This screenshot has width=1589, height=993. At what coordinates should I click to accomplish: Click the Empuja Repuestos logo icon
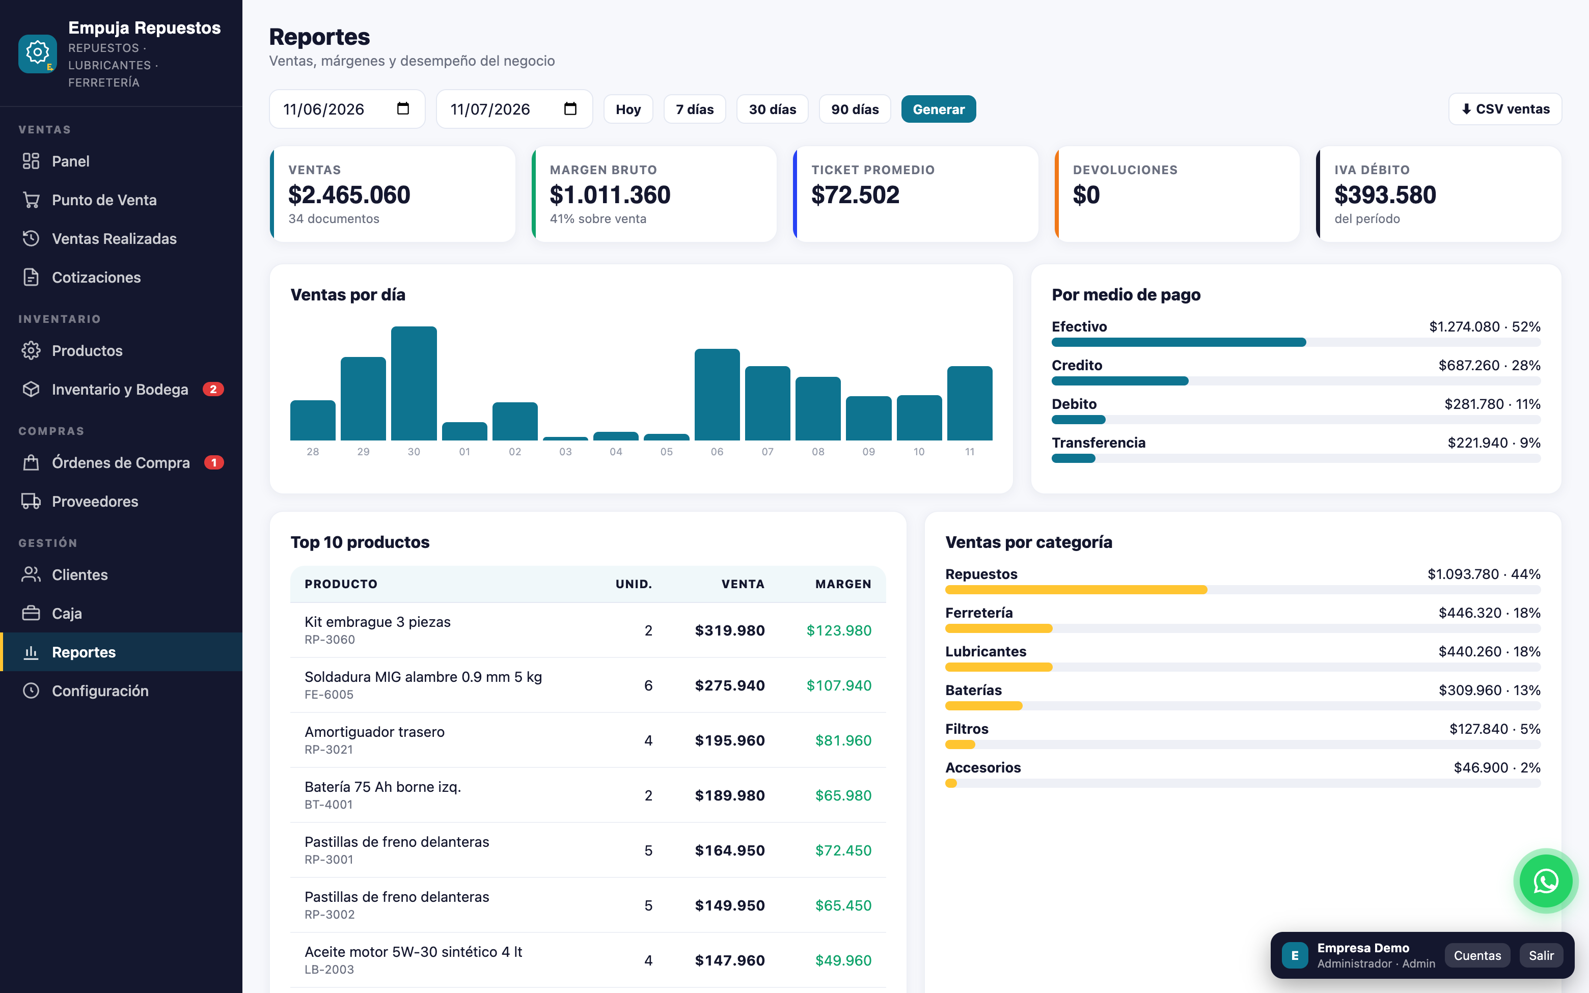pos(37,54)
